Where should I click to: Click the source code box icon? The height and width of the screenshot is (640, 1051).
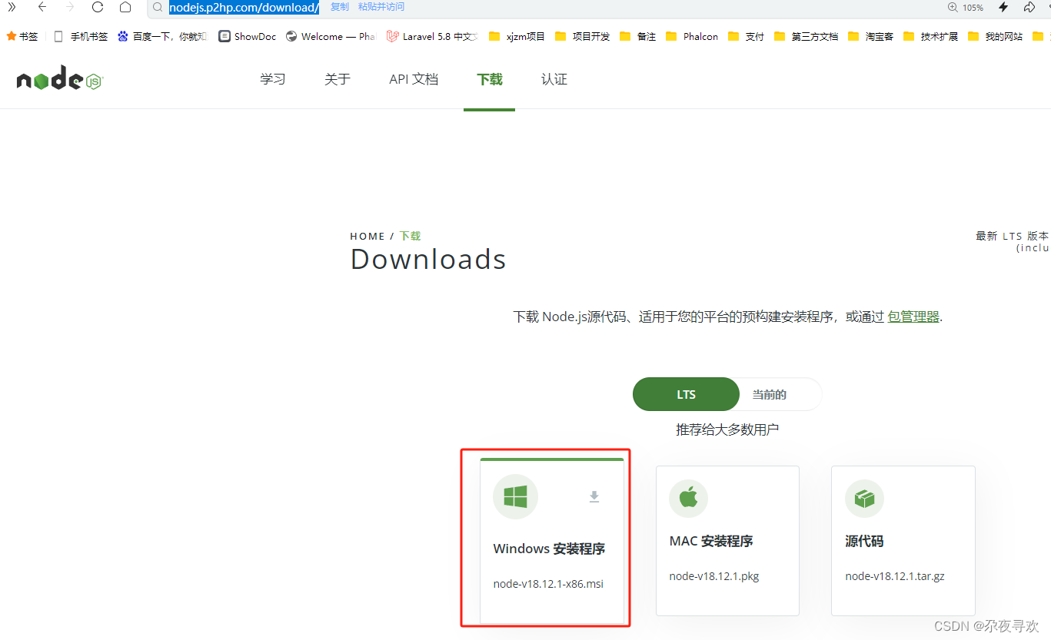(x=864, y=497)
